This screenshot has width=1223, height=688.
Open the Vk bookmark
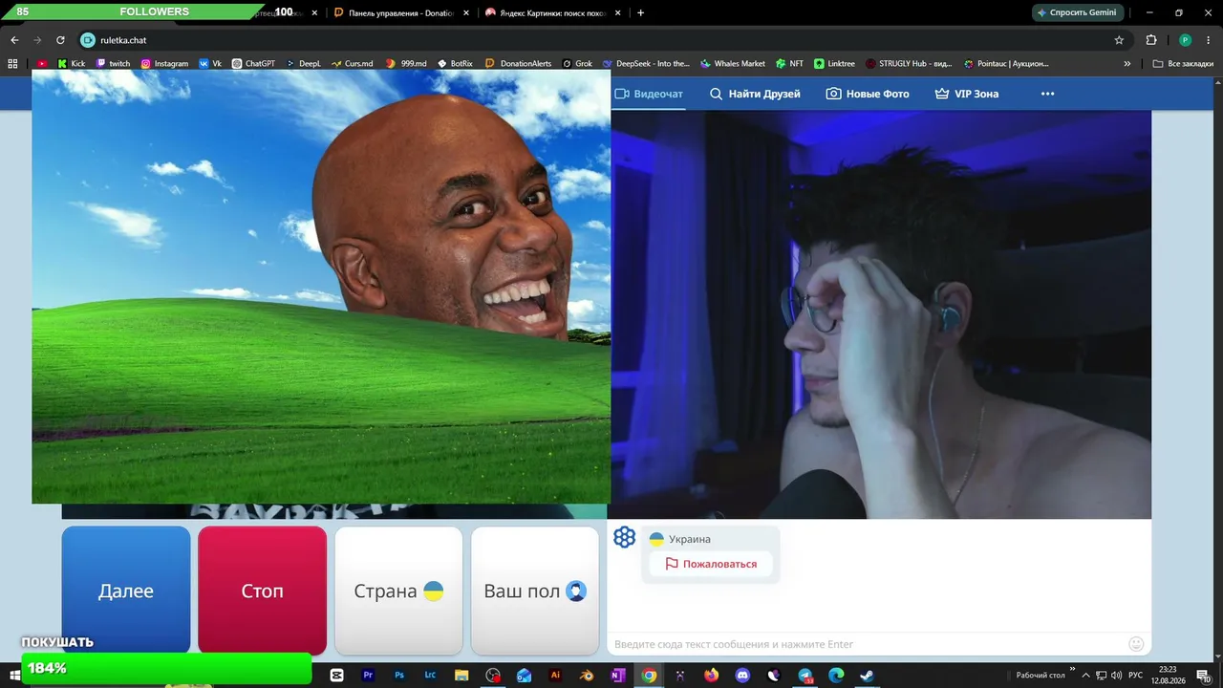210,63
